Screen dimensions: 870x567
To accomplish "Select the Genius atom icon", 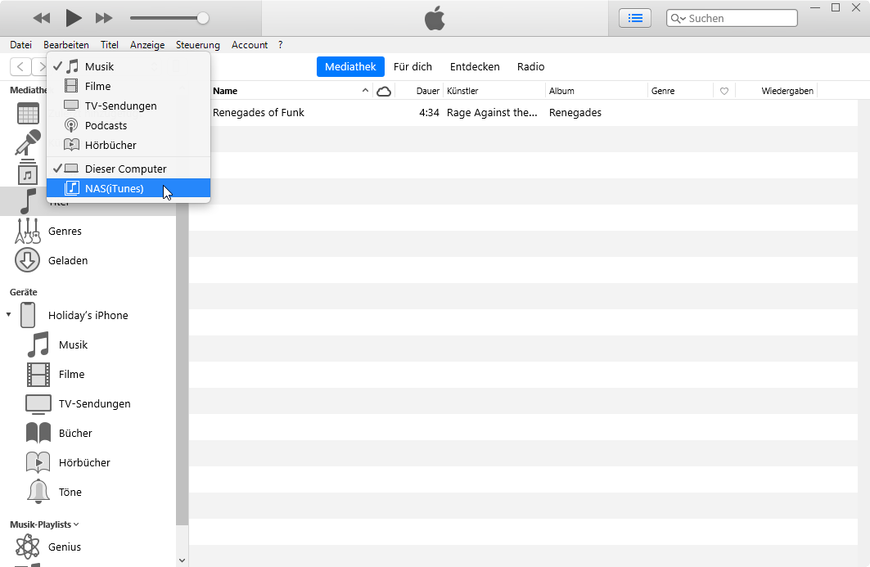I will [28, 547].
